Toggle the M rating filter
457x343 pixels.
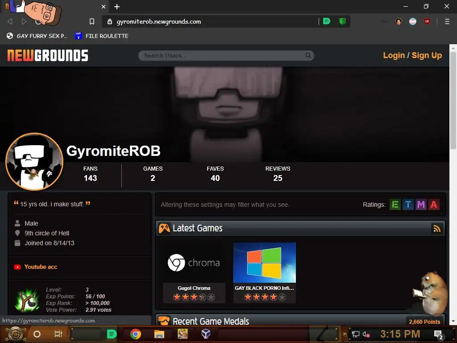coord(421,205)
